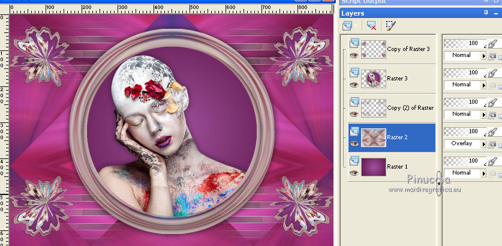Viewport: 502px width, 246px height.
Task: Toggle layer link for Copy of Raster 3
Action: (491, 44)
